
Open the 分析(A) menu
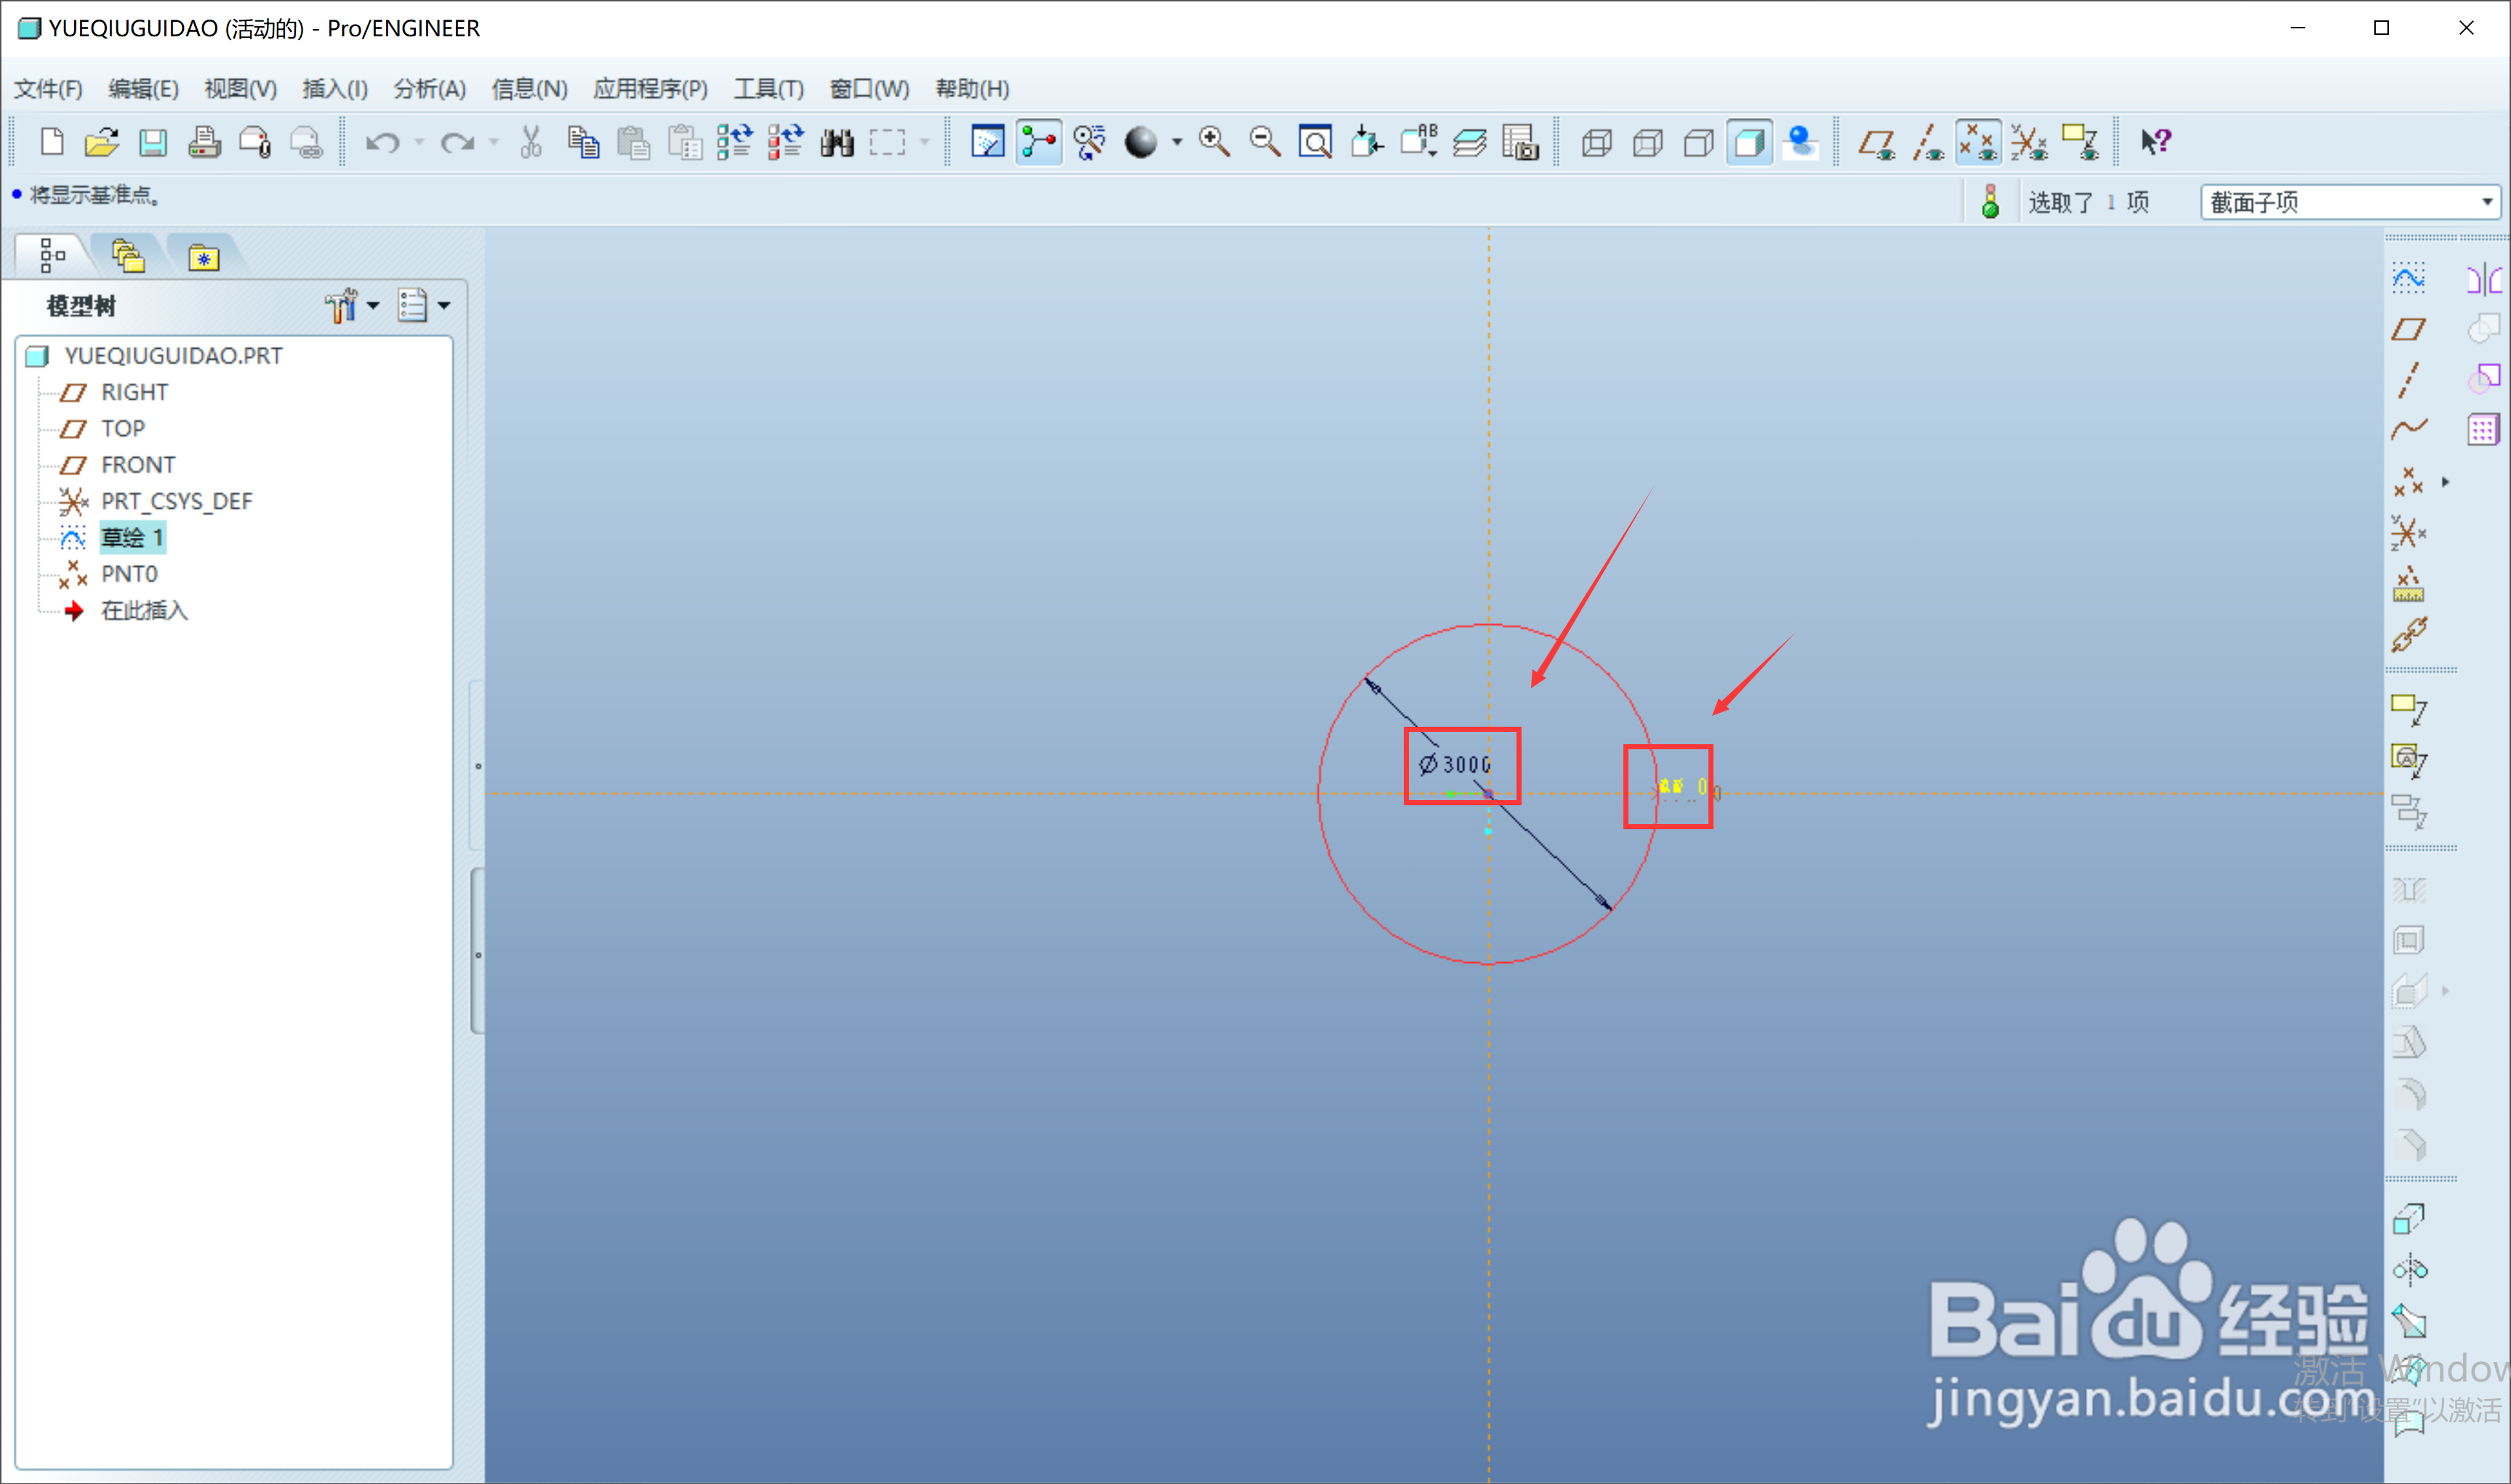429,89
